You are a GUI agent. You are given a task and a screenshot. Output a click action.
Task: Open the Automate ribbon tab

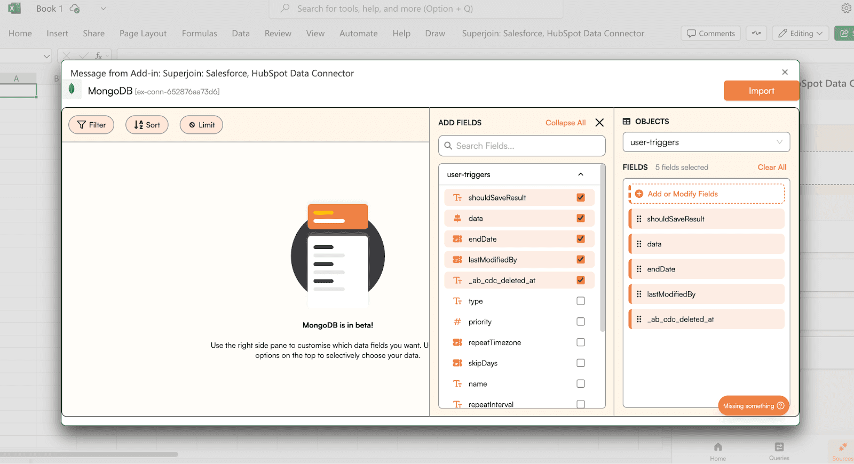click(x=358, y=33)
